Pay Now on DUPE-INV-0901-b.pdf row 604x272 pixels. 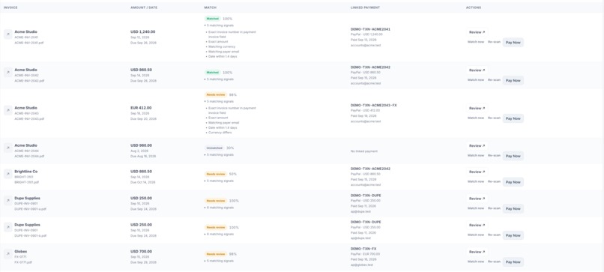point(513,235)
